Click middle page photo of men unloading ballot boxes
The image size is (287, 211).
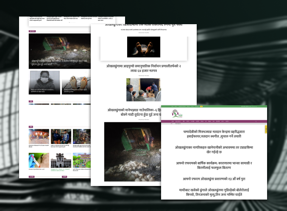[143, 90]
